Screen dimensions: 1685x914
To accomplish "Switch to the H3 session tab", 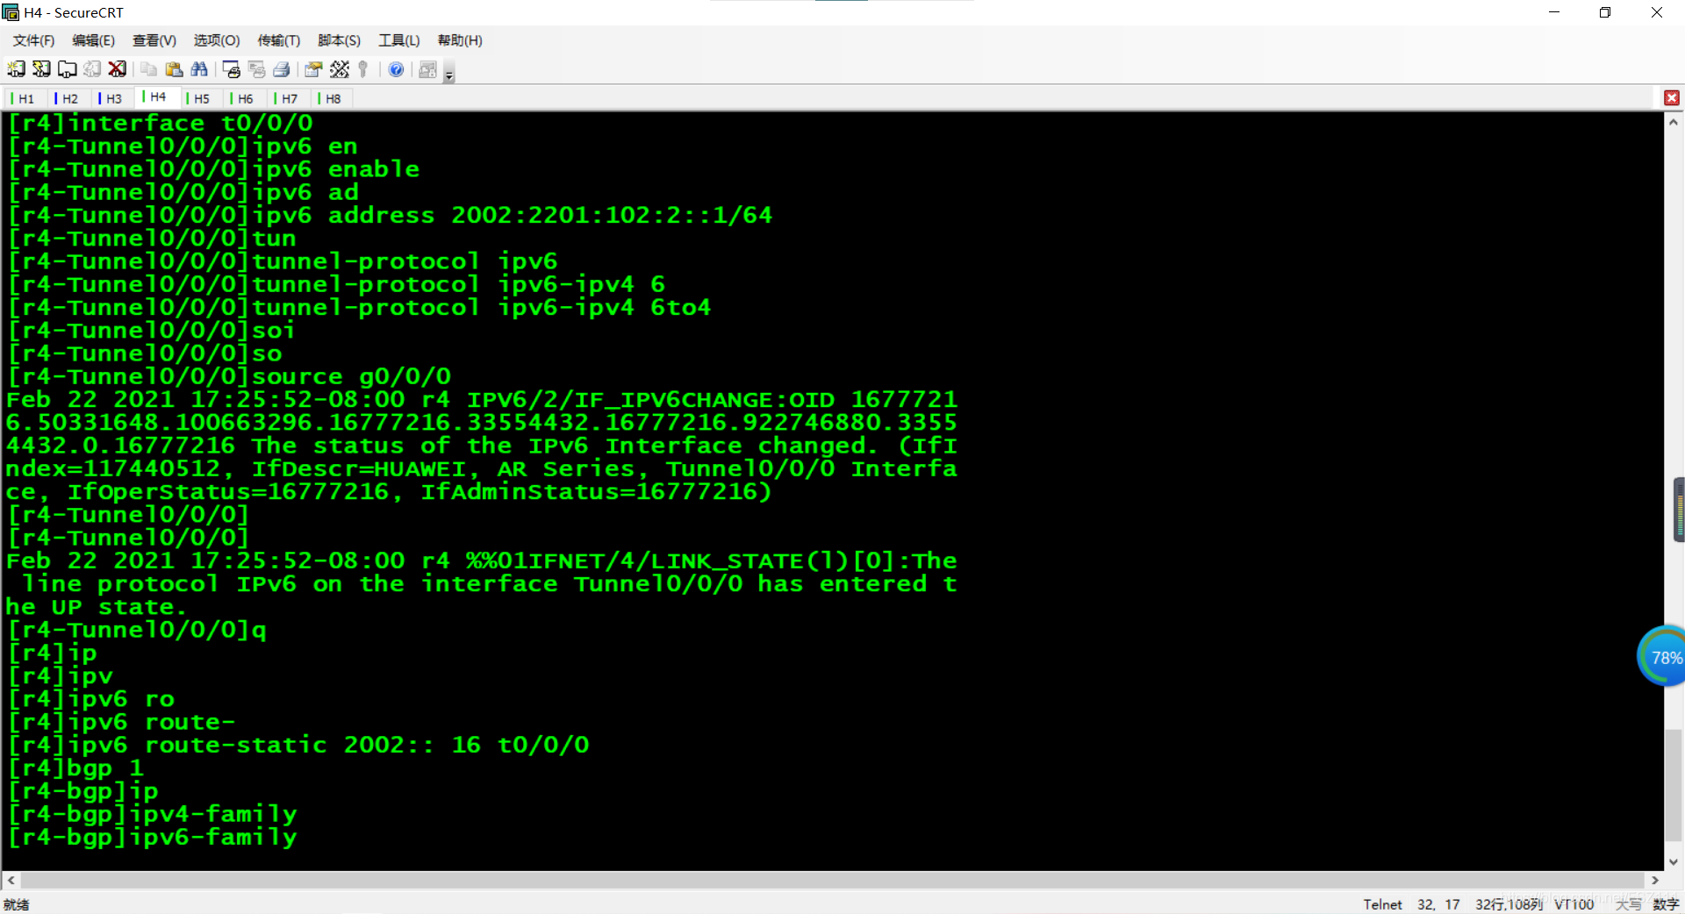I will 112,98.
